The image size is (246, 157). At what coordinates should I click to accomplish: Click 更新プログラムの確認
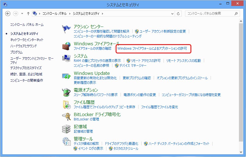[x=137, y=78]
